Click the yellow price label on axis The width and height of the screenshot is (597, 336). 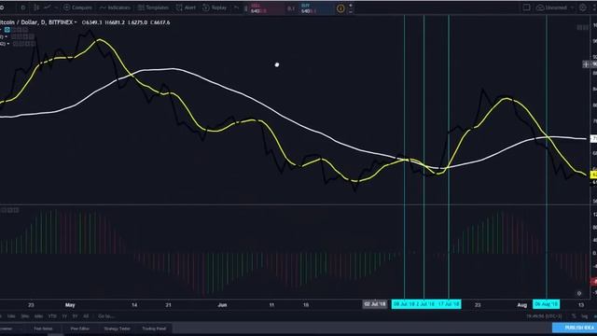coord(593,175)
